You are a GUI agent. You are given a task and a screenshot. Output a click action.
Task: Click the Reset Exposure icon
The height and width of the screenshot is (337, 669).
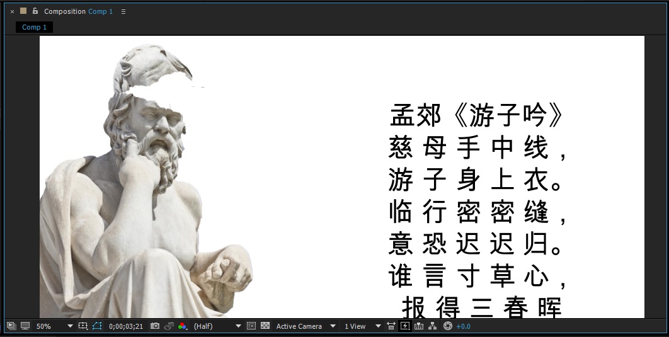click(x=447, y=326)
